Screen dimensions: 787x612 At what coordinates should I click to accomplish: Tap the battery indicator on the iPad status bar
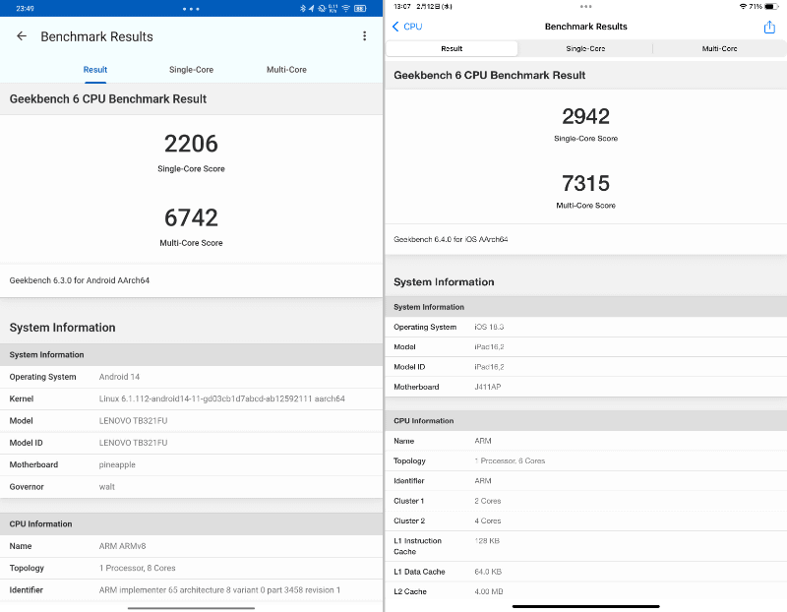pos(773,5)
